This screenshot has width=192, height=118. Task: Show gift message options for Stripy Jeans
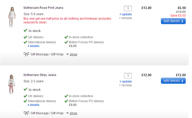point(73,113)
